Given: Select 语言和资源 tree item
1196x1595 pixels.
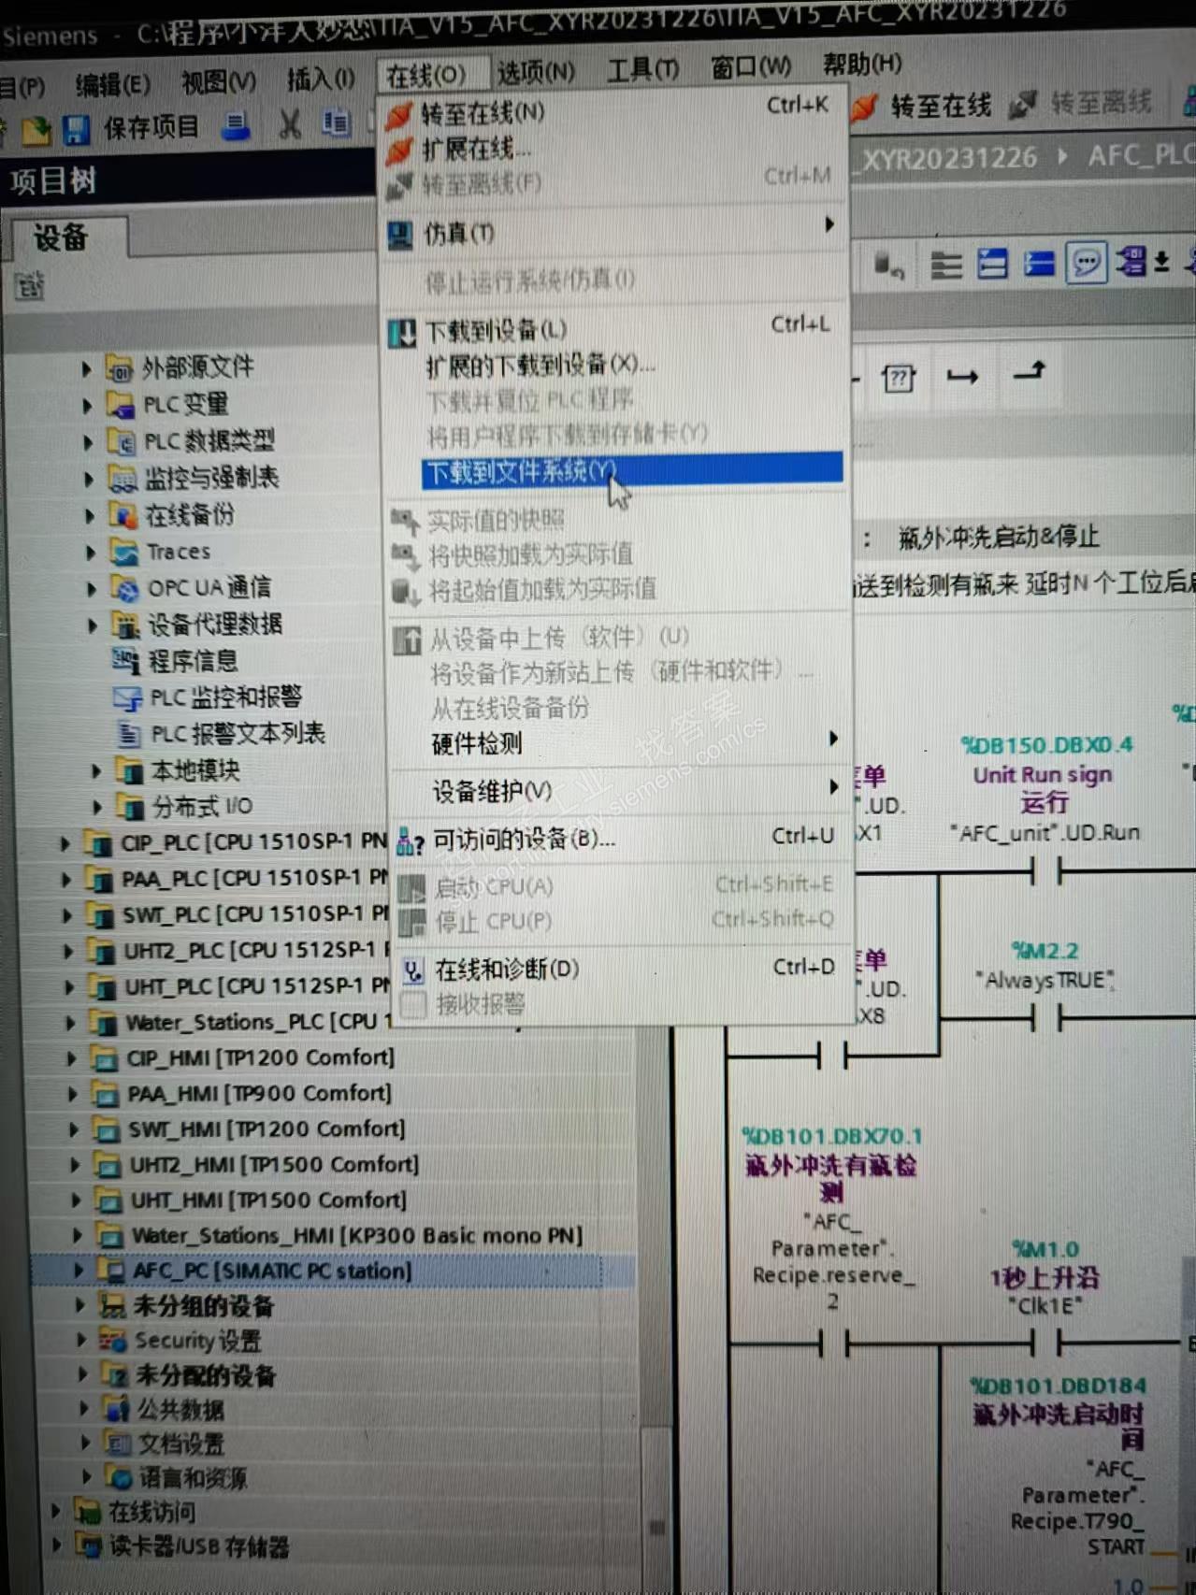Looking at the screenshot, I should point(194,1478).
